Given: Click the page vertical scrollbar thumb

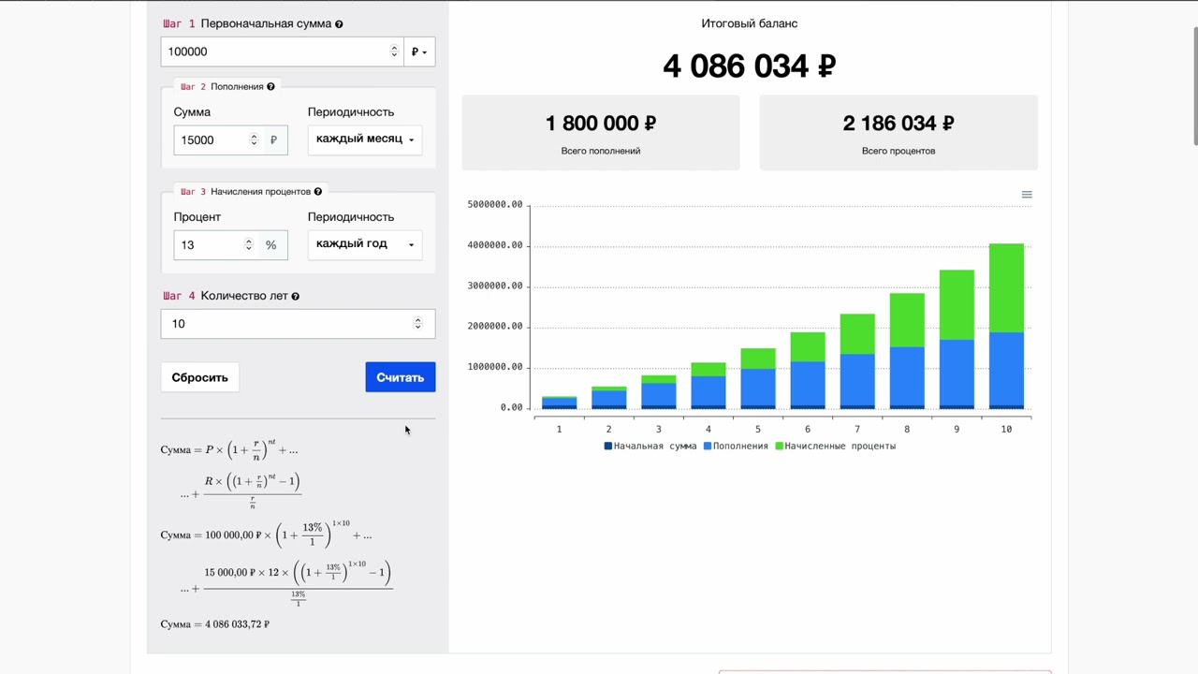Looking at the screenshot, I should [1193, 86].
